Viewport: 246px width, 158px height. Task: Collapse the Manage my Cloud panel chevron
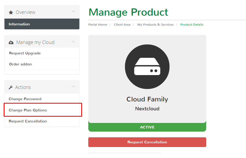(x=73, y=42)
